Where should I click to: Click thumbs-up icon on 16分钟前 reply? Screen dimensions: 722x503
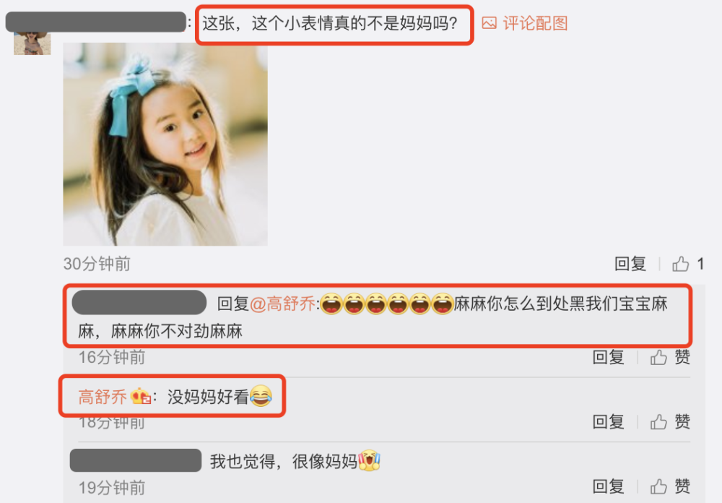[658, 357]
